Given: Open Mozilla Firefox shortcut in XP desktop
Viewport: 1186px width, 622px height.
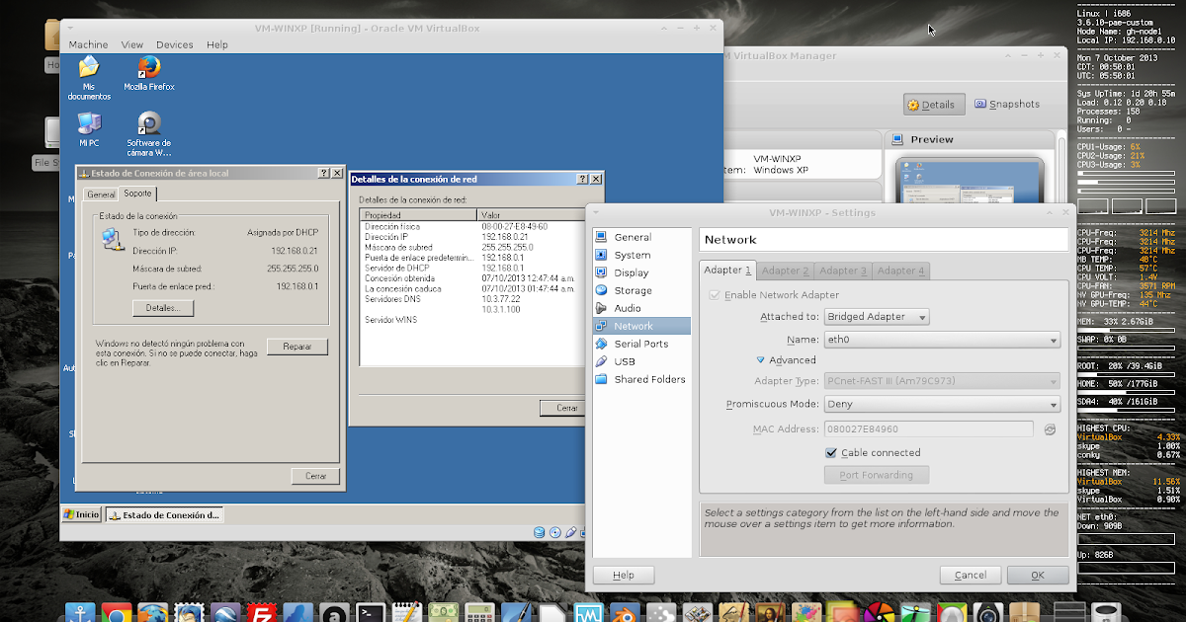Looking at the screenshot, I should click(149, 73).
